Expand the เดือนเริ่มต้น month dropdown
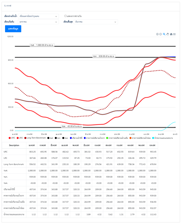The width and height of the screenshot is (181, 223). click(38, 22)
